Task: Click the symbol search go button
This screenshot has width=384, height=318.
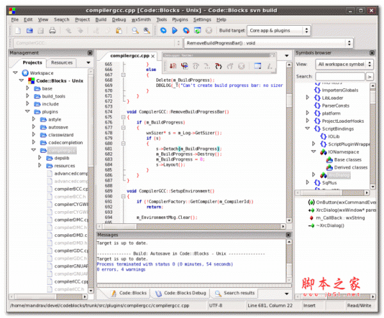Action: (x=369, y=77)
